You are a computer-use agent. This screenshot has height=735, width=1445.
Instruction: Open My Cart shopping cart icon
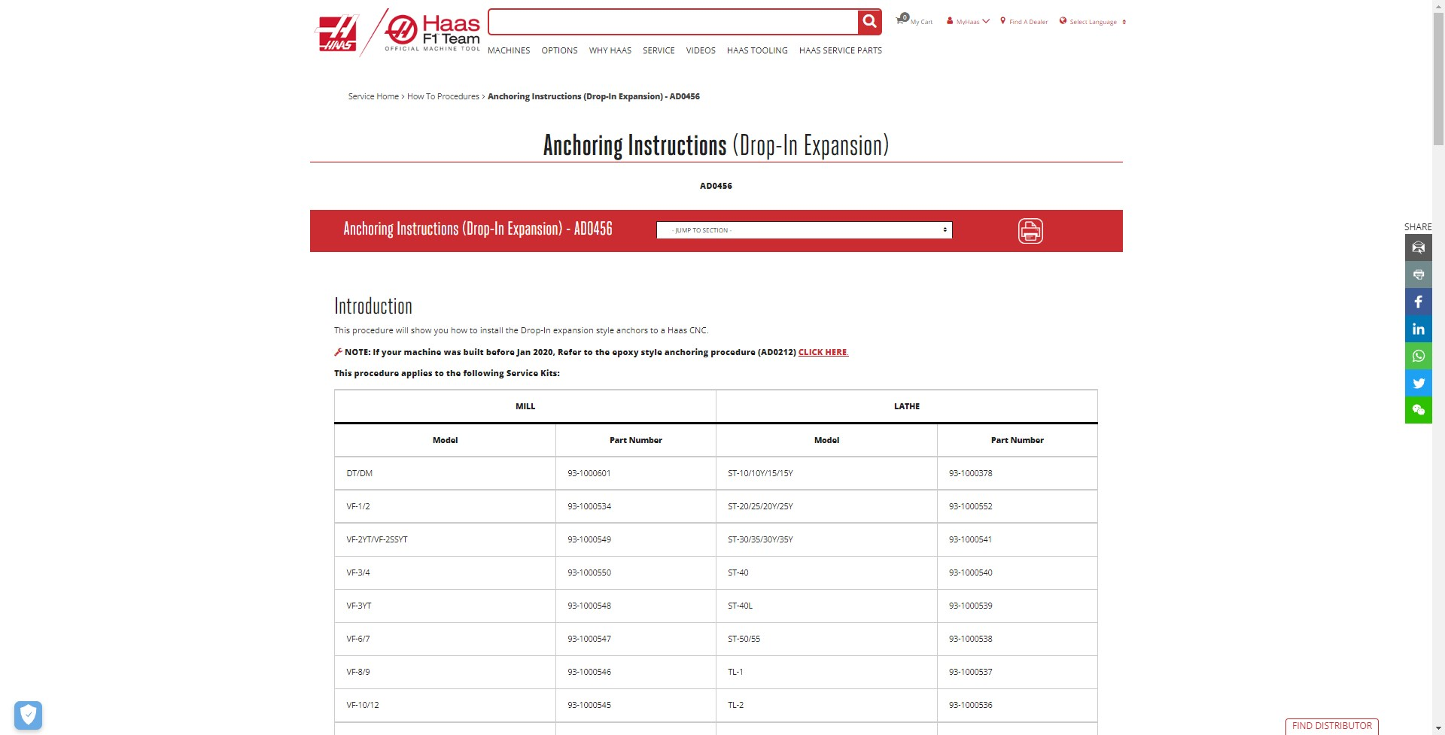pos(901,20)
